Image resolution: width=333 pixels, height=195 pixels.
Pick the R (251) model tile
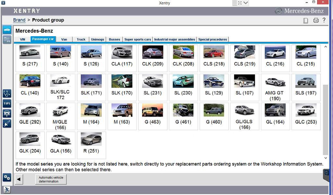91,145
